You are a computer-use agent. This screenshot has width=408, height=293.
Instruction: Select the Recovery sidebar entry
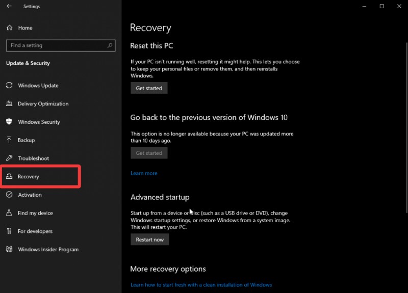click(29, 176)
